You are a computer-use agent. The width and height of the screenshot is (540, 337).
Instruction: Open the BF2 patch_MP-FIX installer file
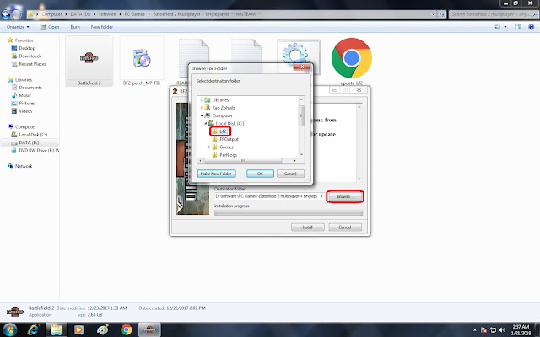pyautogui.click(x=142, y=61)
